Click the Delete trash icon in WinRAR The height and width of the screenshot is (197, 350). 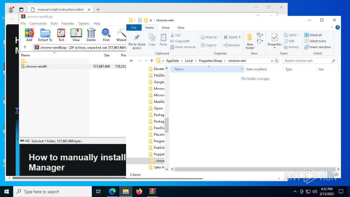point(91,35)
